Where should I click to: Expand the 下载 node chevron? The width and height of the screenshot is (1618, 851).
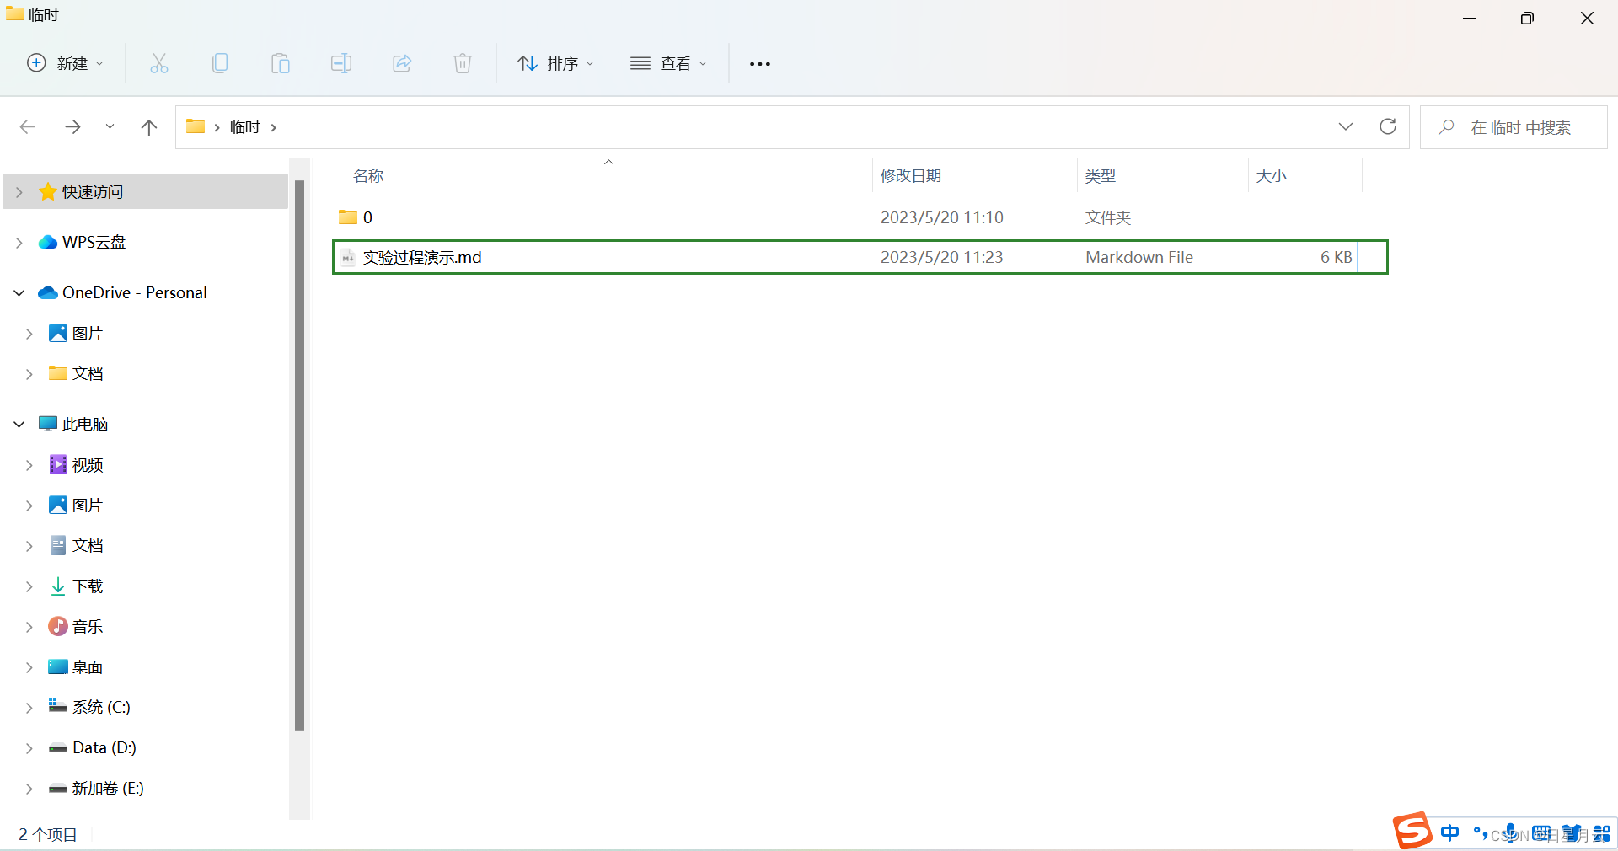[29, 586]
